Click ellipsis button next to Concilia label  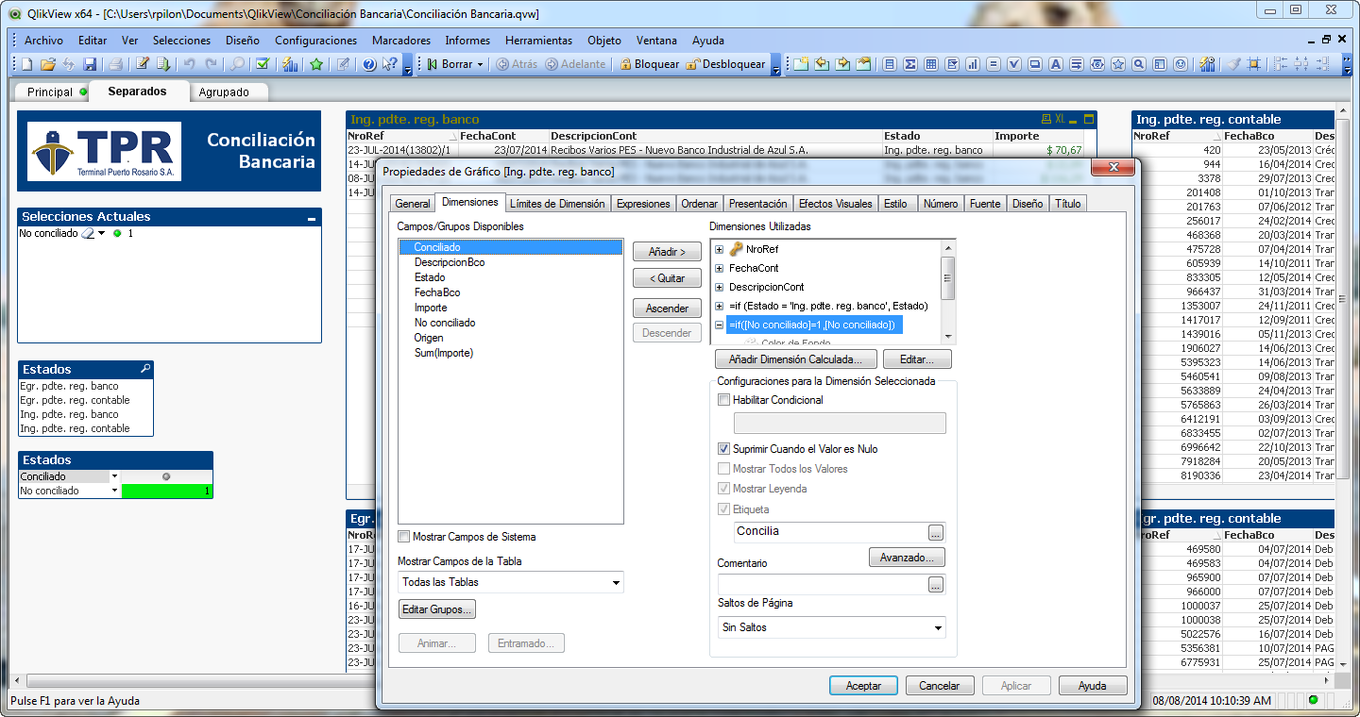coord(936,531)
